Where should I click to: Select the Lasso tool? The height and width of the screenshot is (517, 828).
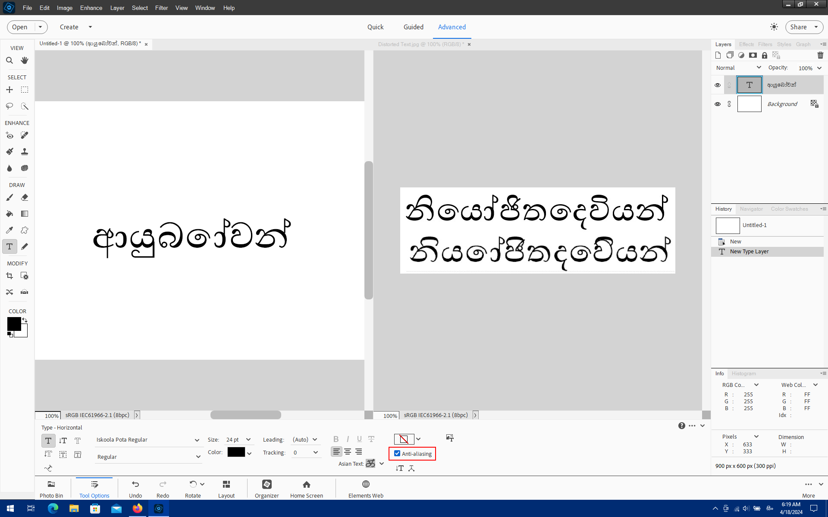tap(9, 106)
